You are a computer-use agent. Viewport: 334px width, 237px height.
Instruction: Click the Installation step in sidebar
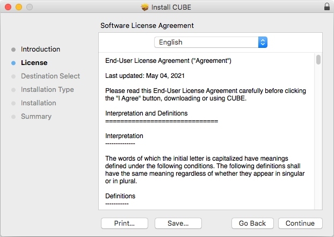[x=39, y=103]
